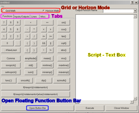139x113 pixels.
Task: Select the Grid Math radio button
Action: pos(4,11)
